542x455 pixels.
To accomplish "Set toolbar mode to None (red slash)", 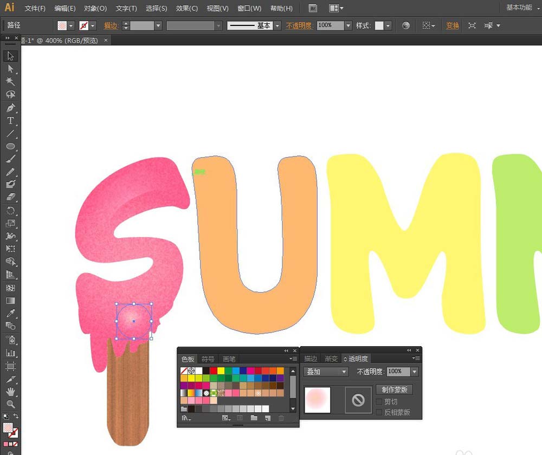I will coord(15,444).
